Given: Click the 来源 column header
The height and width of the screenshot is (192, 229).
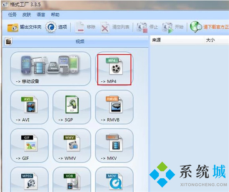Looking at the screenshot, I should click(x=177, y=40).
